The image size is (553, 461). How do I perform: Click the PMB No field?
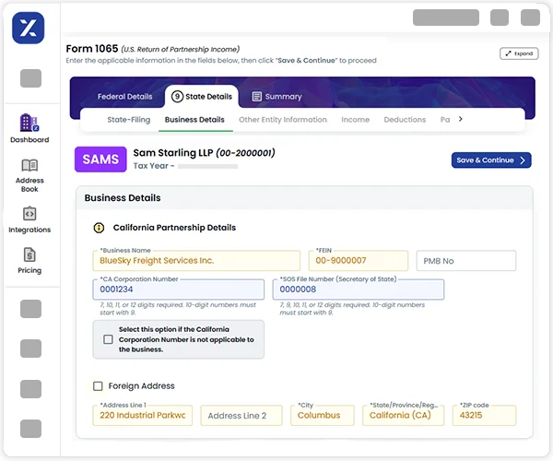tap(466, 261)
